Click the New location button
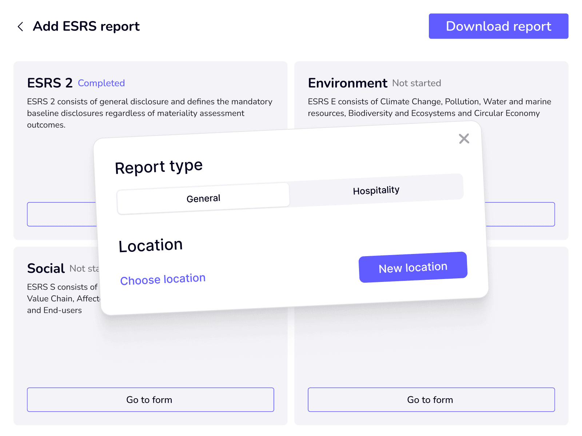The height and width of the screenshot is (436, 582). tap(413, 267)
